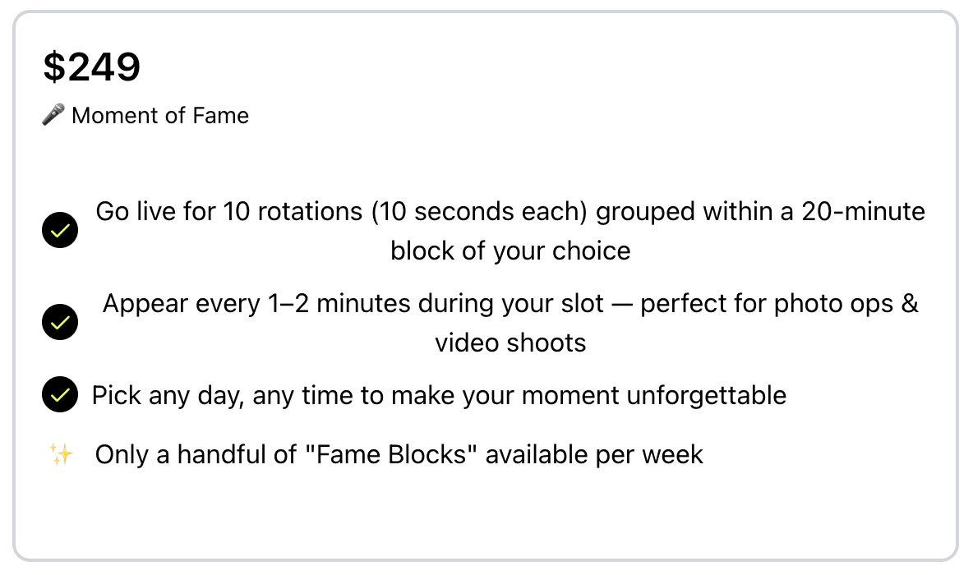Image resolution: width=973 pixels, height=575 pixels.
Task: Click the quoted Fame Blocks phrase
Action: point(390,454)
